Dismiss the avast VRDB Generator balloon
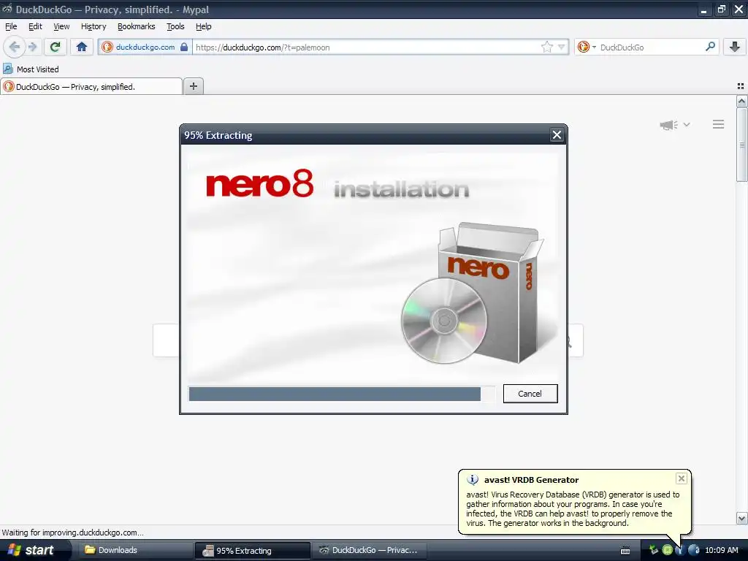Viewport: 748px width, 561px height. (682, 478)
